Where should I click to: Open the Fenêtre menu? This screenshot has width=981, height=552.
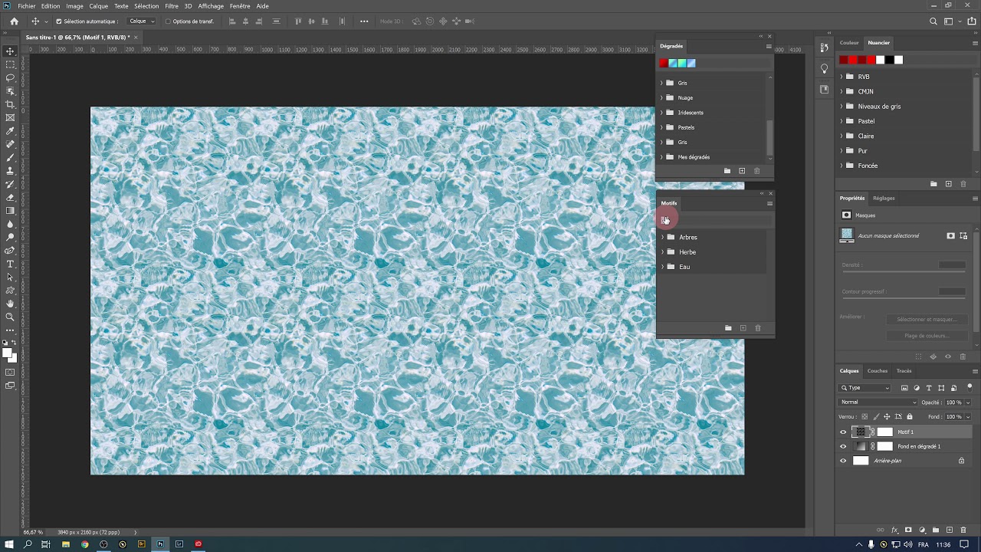pos(240,6)
